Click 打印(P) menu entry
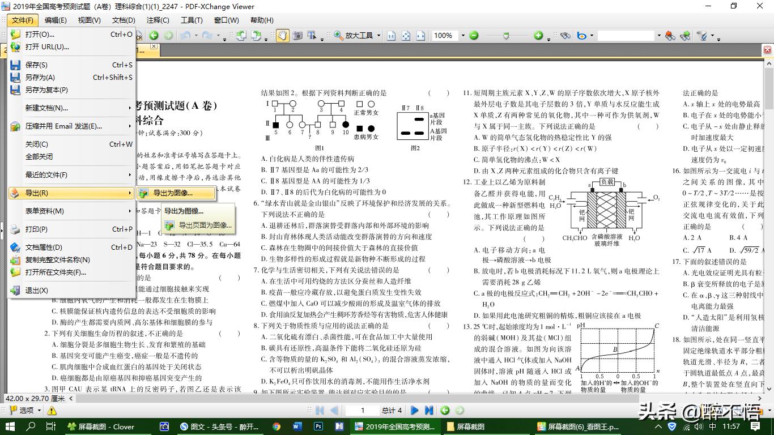 pos(36,229)
